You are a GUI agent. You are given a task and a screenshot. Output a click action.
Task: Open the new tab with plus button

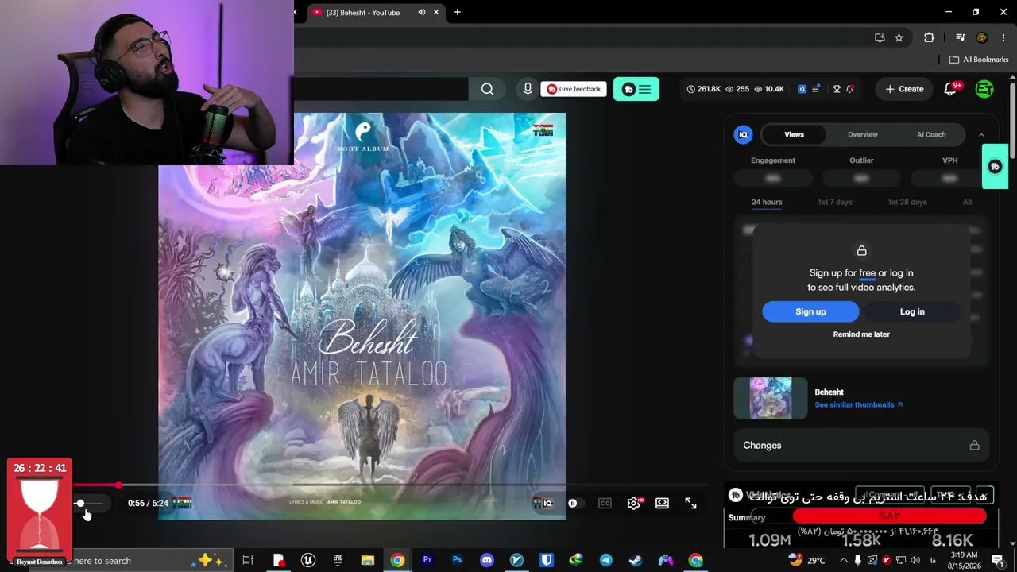458,12
